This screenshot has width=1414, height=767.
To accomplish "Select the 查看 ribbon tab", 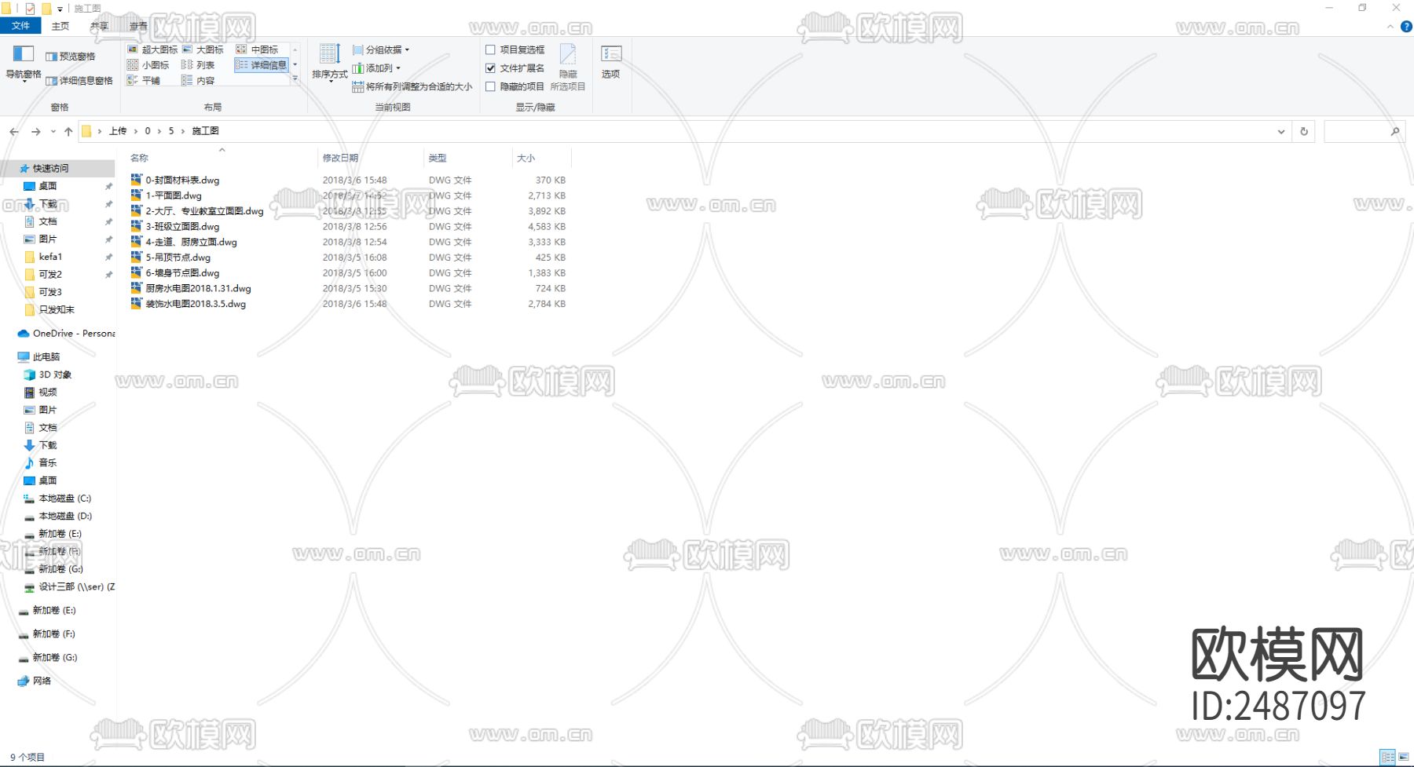I will click(138, 26).
